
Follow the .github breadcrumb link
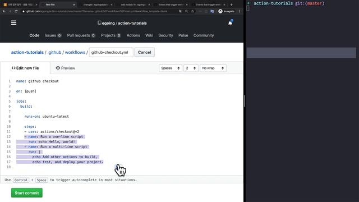click(x=54, y=52)
